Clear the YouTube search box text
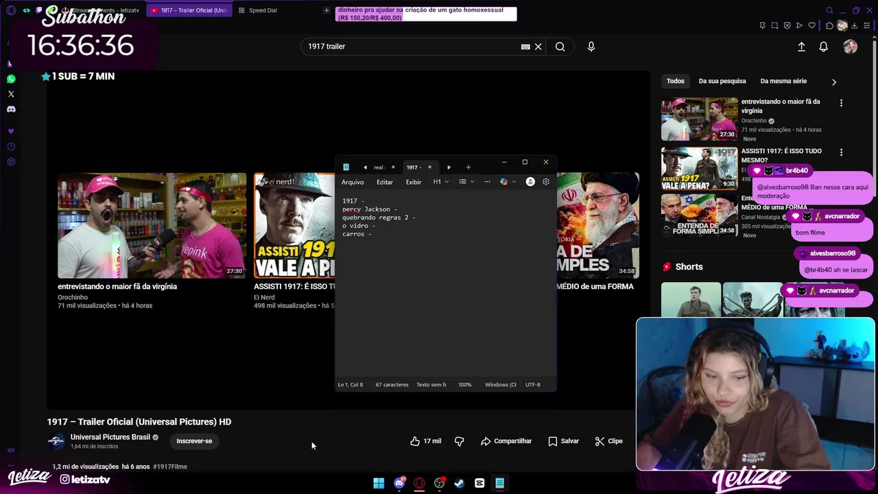This screenshot has width=878, height=494. click(538, 47)
